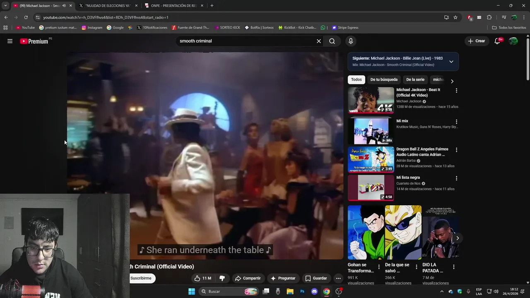This screenshot has height=298, width=530.
Task: Go to the YouTube Premium home logo
Action: pyautogui.click(x=34, y=41)
